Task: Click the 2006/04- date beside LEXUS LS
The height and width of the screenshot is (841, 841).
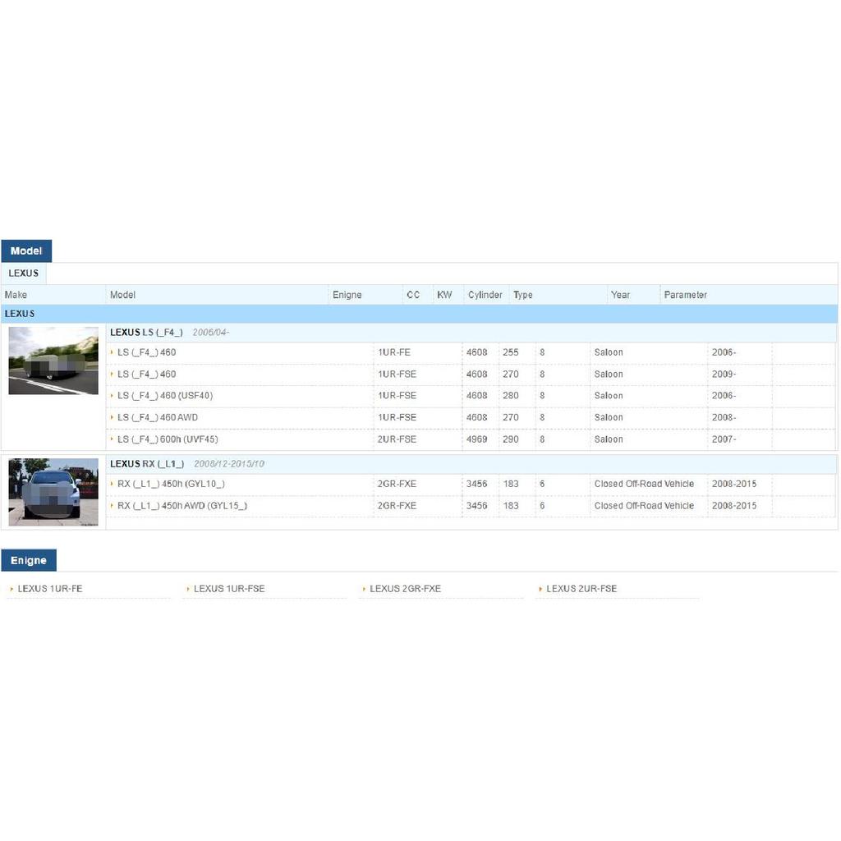Action: [211, 333]
